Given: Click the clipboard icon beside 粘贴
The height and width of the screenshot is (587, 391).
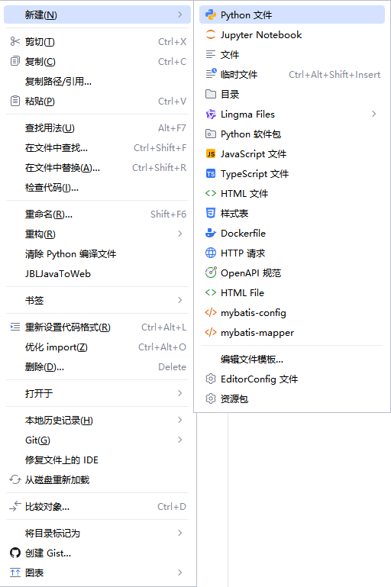Looking at the screenshot, I should 15,101.
